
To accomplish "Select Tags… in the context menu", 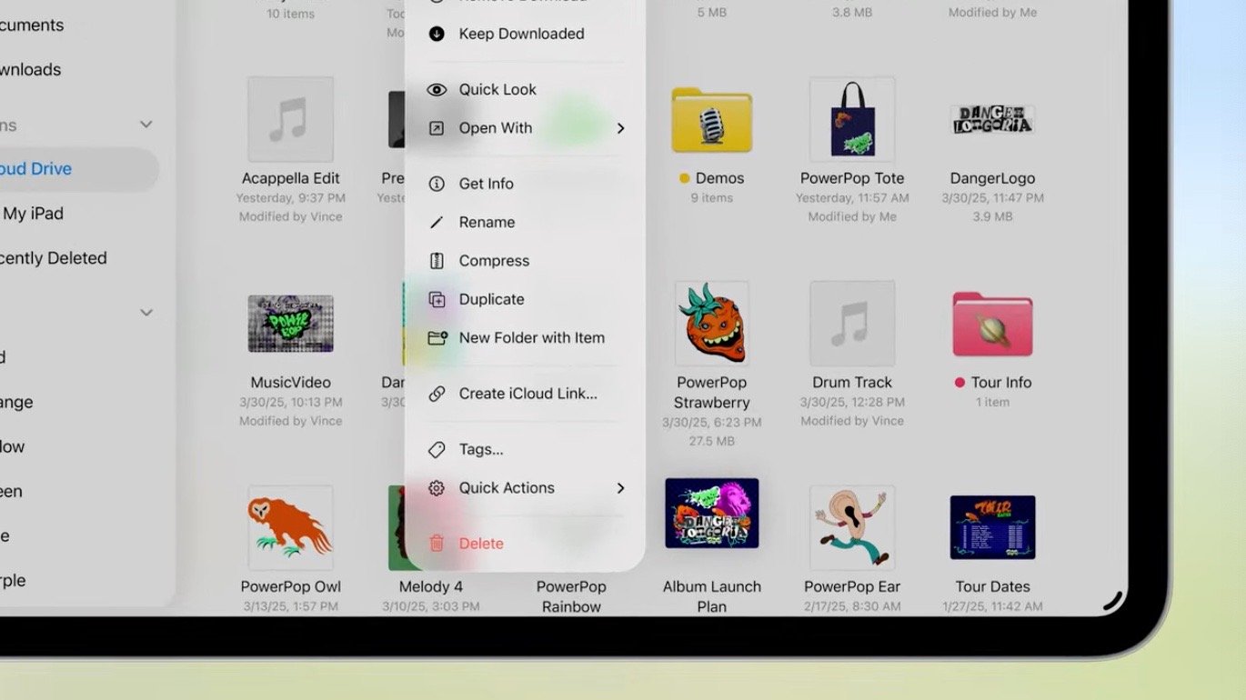I will click(526, 449).
